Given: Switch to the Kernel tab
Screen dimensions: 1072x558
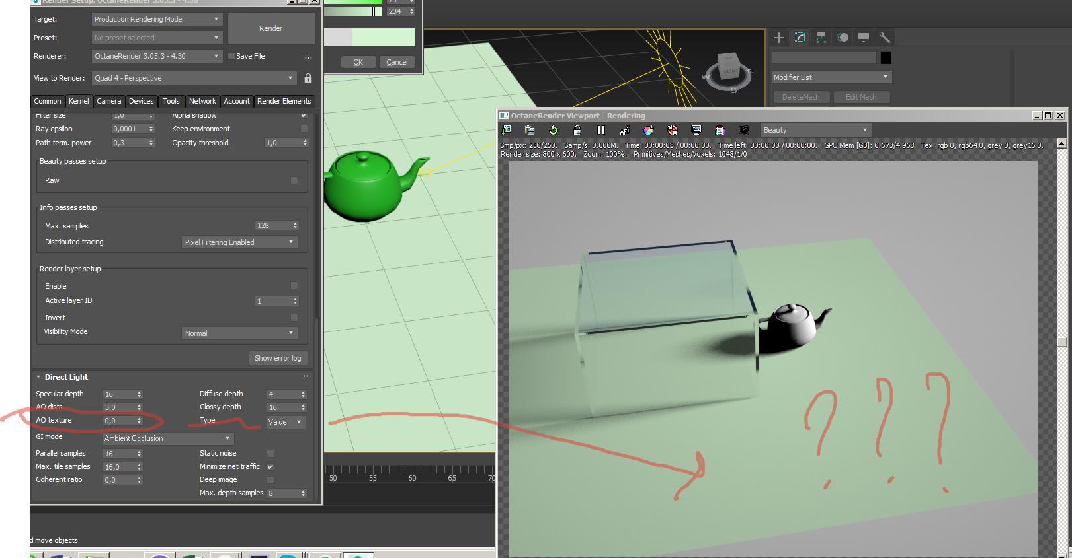Looking at the screenshot, I should (x=79, y=101).
